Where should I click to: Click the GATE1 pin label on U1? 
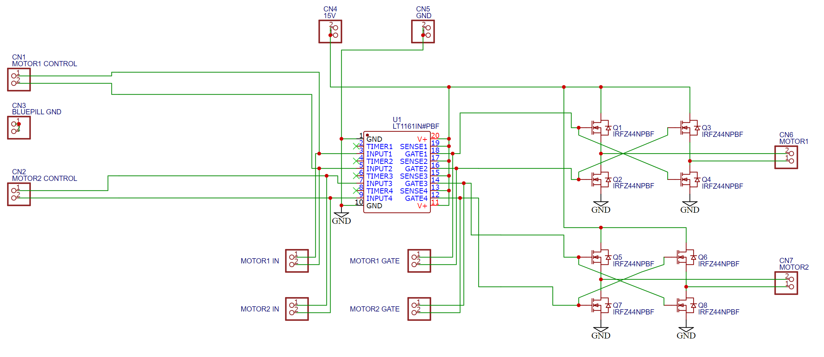coord(416,154)
